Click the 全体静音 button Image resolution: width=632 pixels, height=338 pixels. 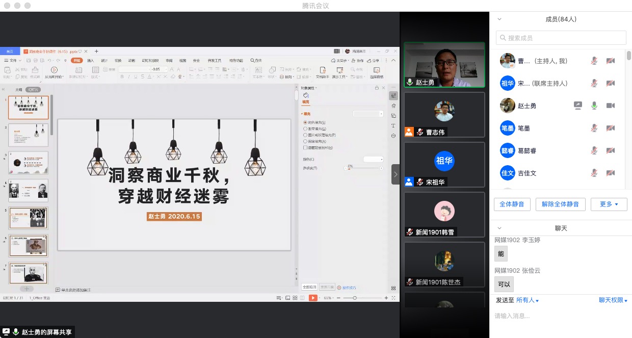point(512,204)
